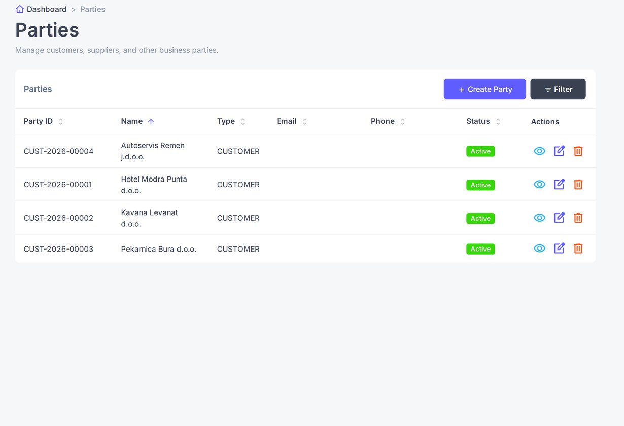Select party ID CUST-2026-00001
The height and width of the screenshot is (426, 624).
pyautogui.click(x=58, y=185)
